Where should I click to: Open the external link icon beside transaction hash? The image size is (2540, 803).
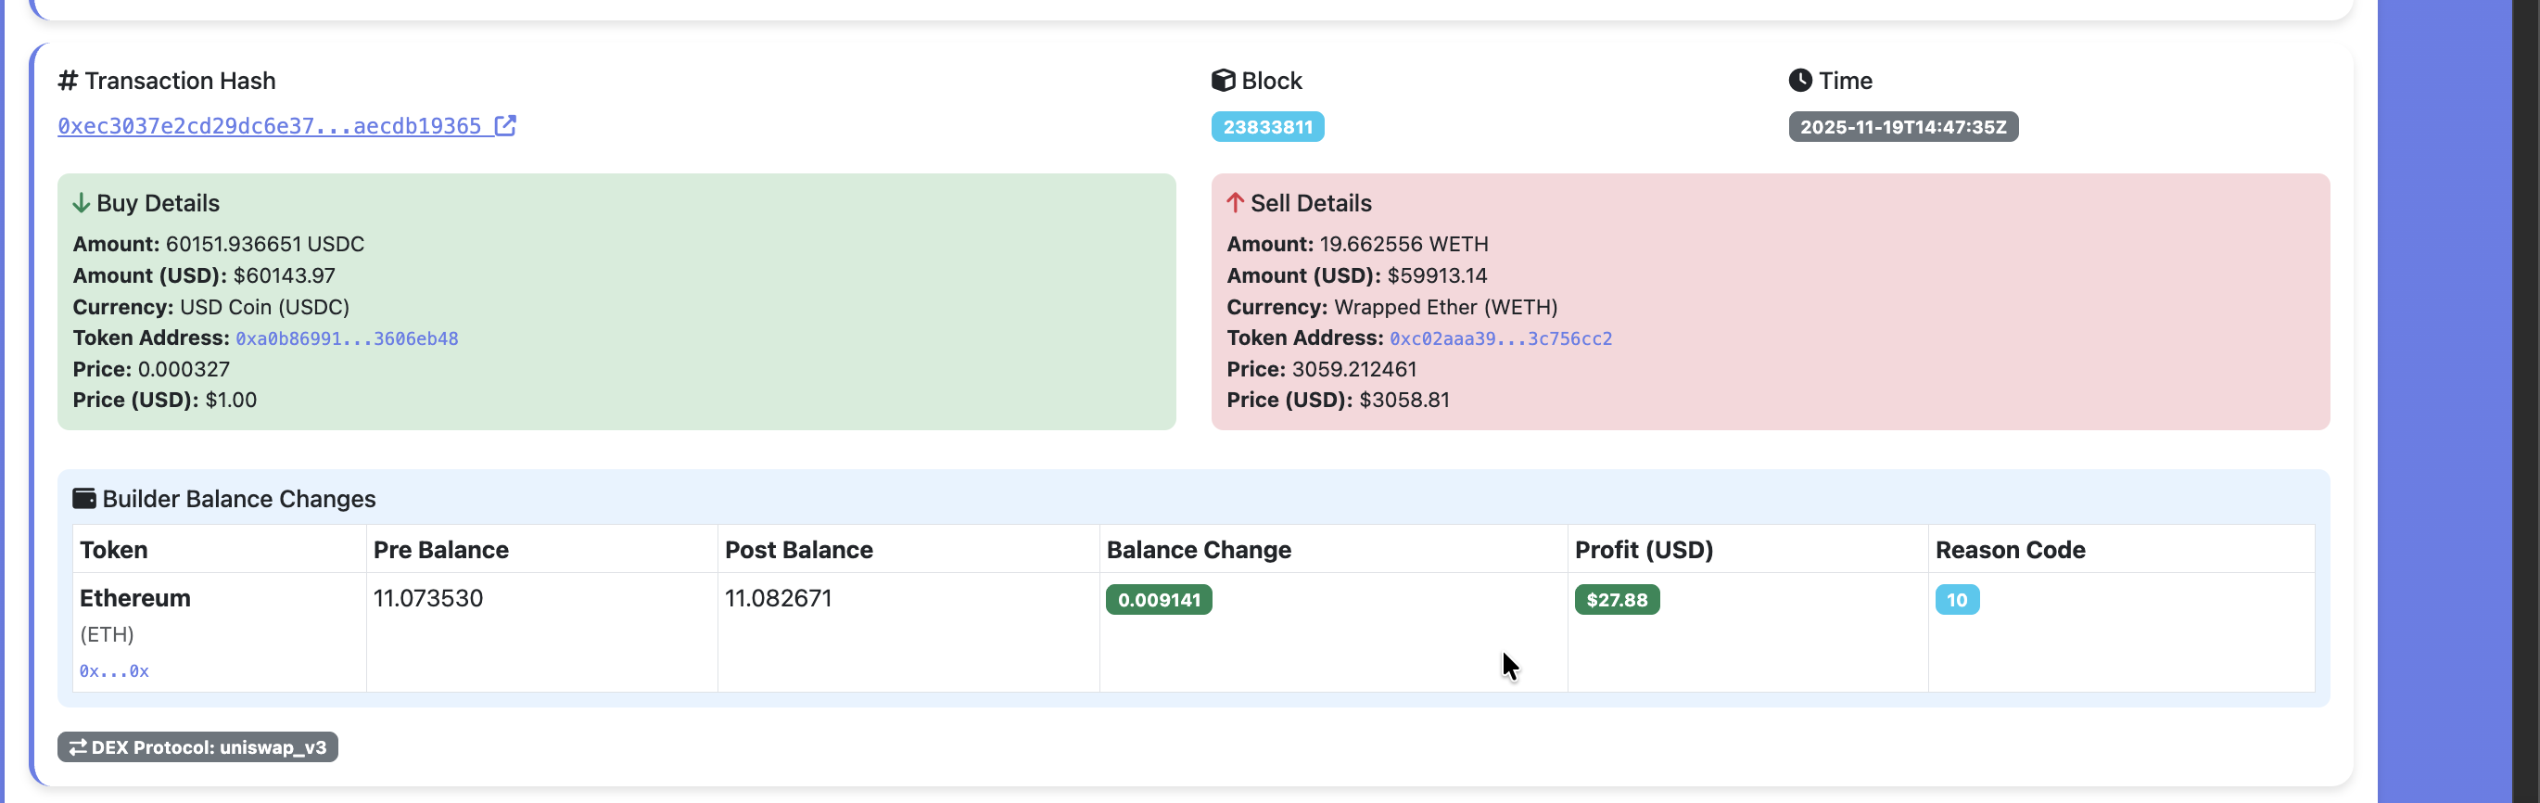(x=505, y=125)
